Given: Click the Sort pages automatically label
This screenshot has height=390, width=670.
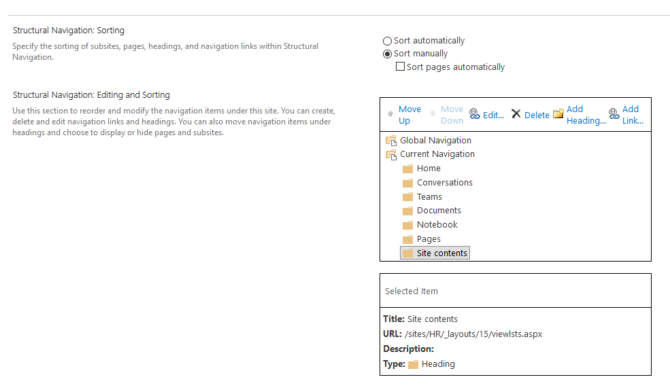Looking at the screenshot, I should pos(456,67).
